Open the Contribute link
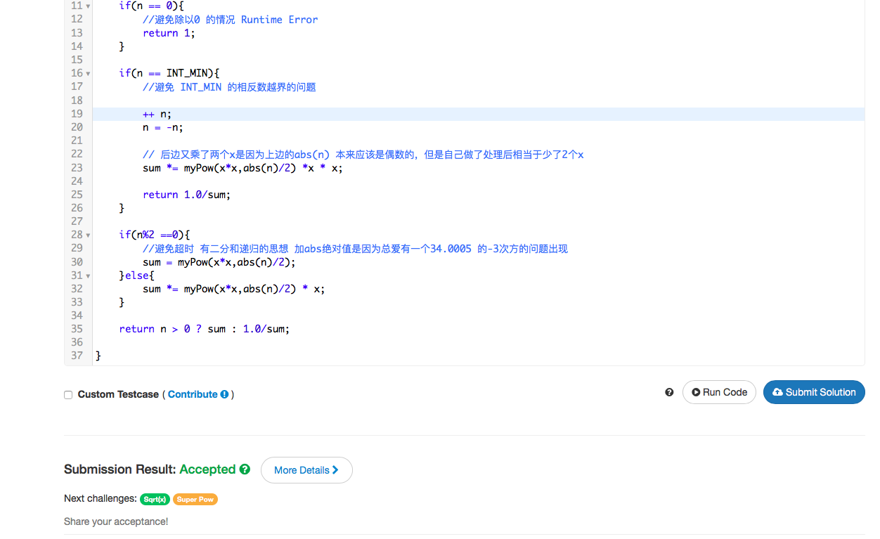 point(193,394)
